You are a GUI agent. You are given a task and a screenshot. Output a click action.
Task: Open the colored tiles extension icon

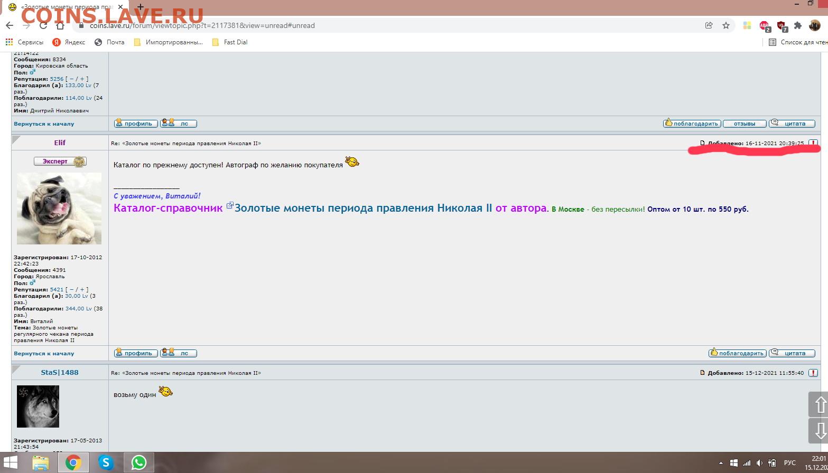point(747,25)
